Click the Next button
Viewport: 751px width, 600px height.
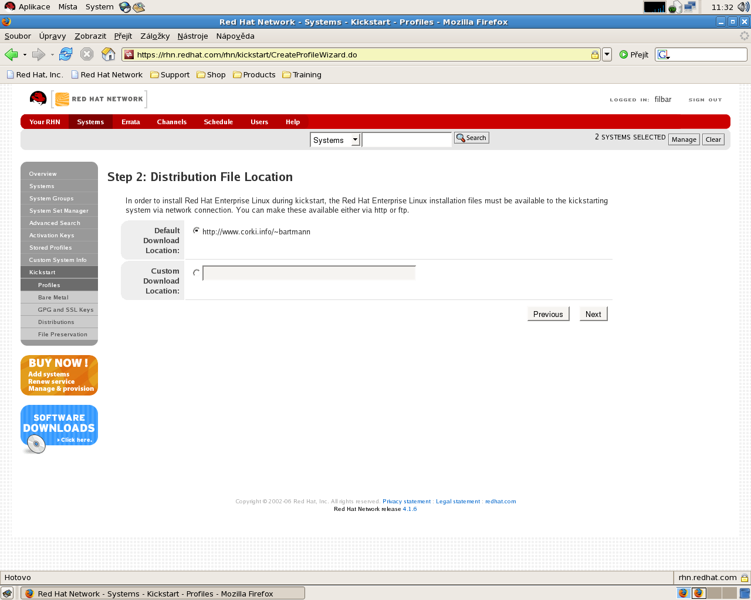(593, 314)
